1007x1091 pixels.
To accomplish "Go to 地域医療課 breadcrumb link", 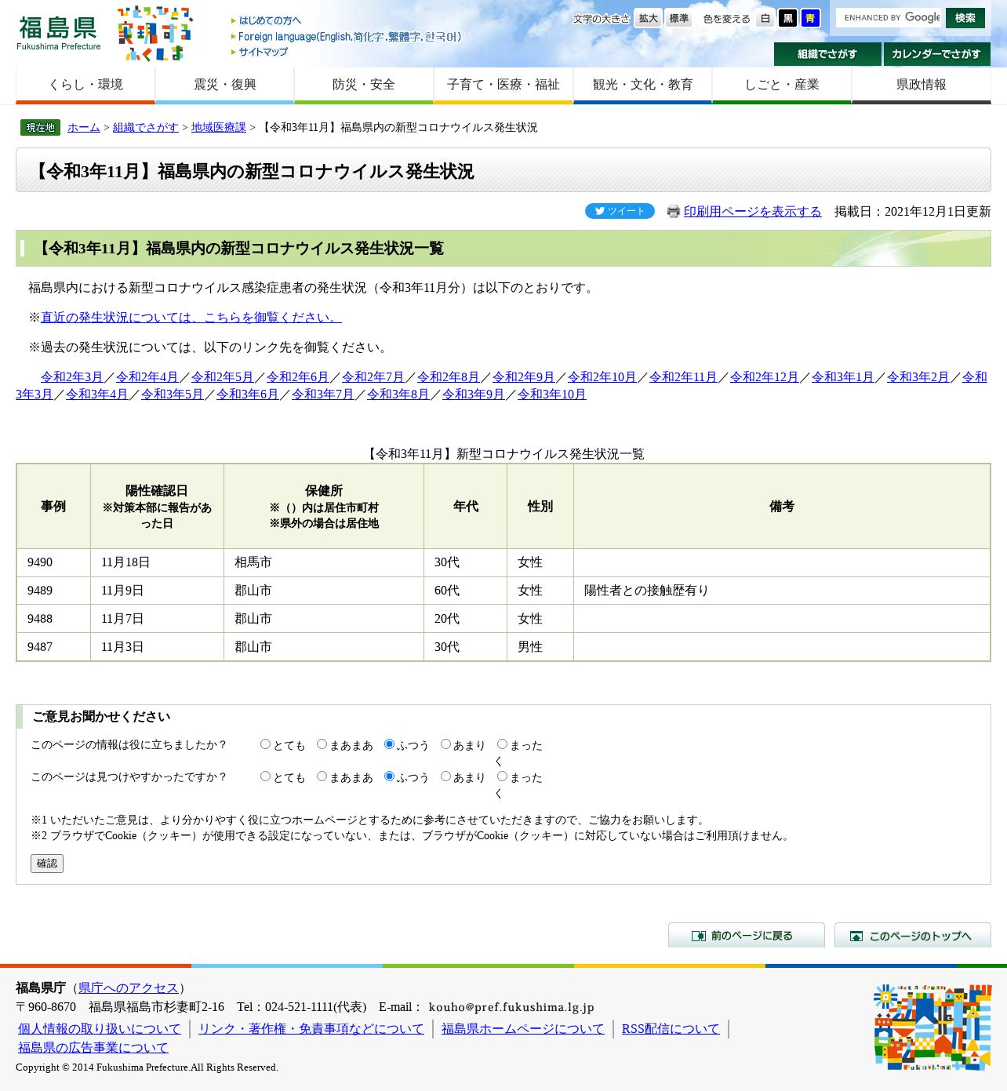I will click(x=219, y=127).
